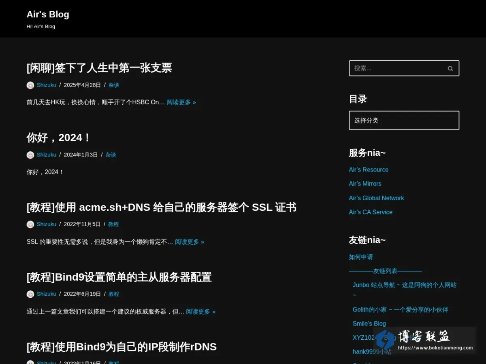Open post about acme.sh+DNS SSL 证书

click(162, 207)
